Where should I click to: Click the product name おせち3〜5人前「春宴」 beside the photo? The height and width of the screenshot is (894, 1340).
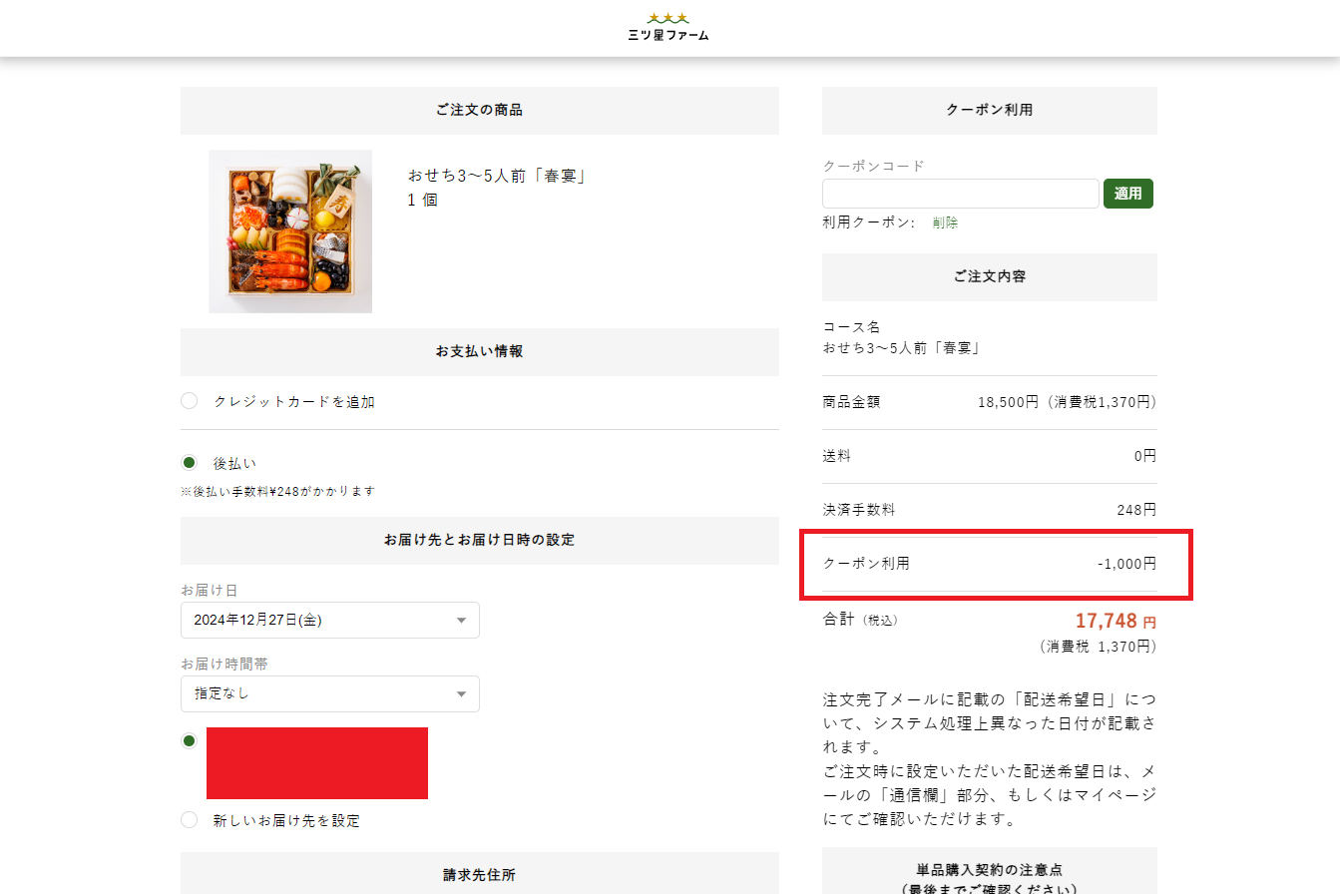[x=496, y=176]
